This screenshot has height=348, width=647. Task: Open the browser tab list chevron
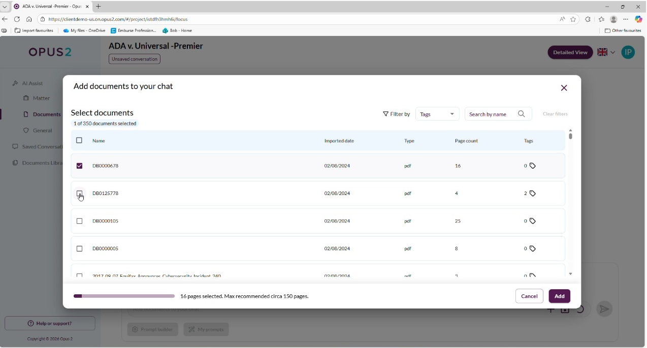(x=5, y=7)
